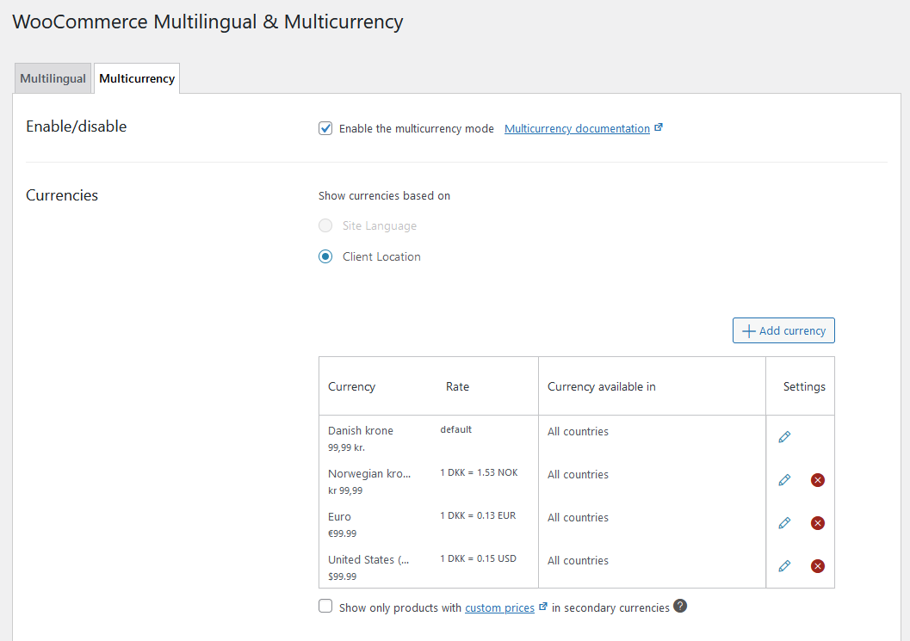Image resolution: width=910 pixels, height=641 pixels.
Task: Delete the United States dollar currency
Action: pos(818,565)
